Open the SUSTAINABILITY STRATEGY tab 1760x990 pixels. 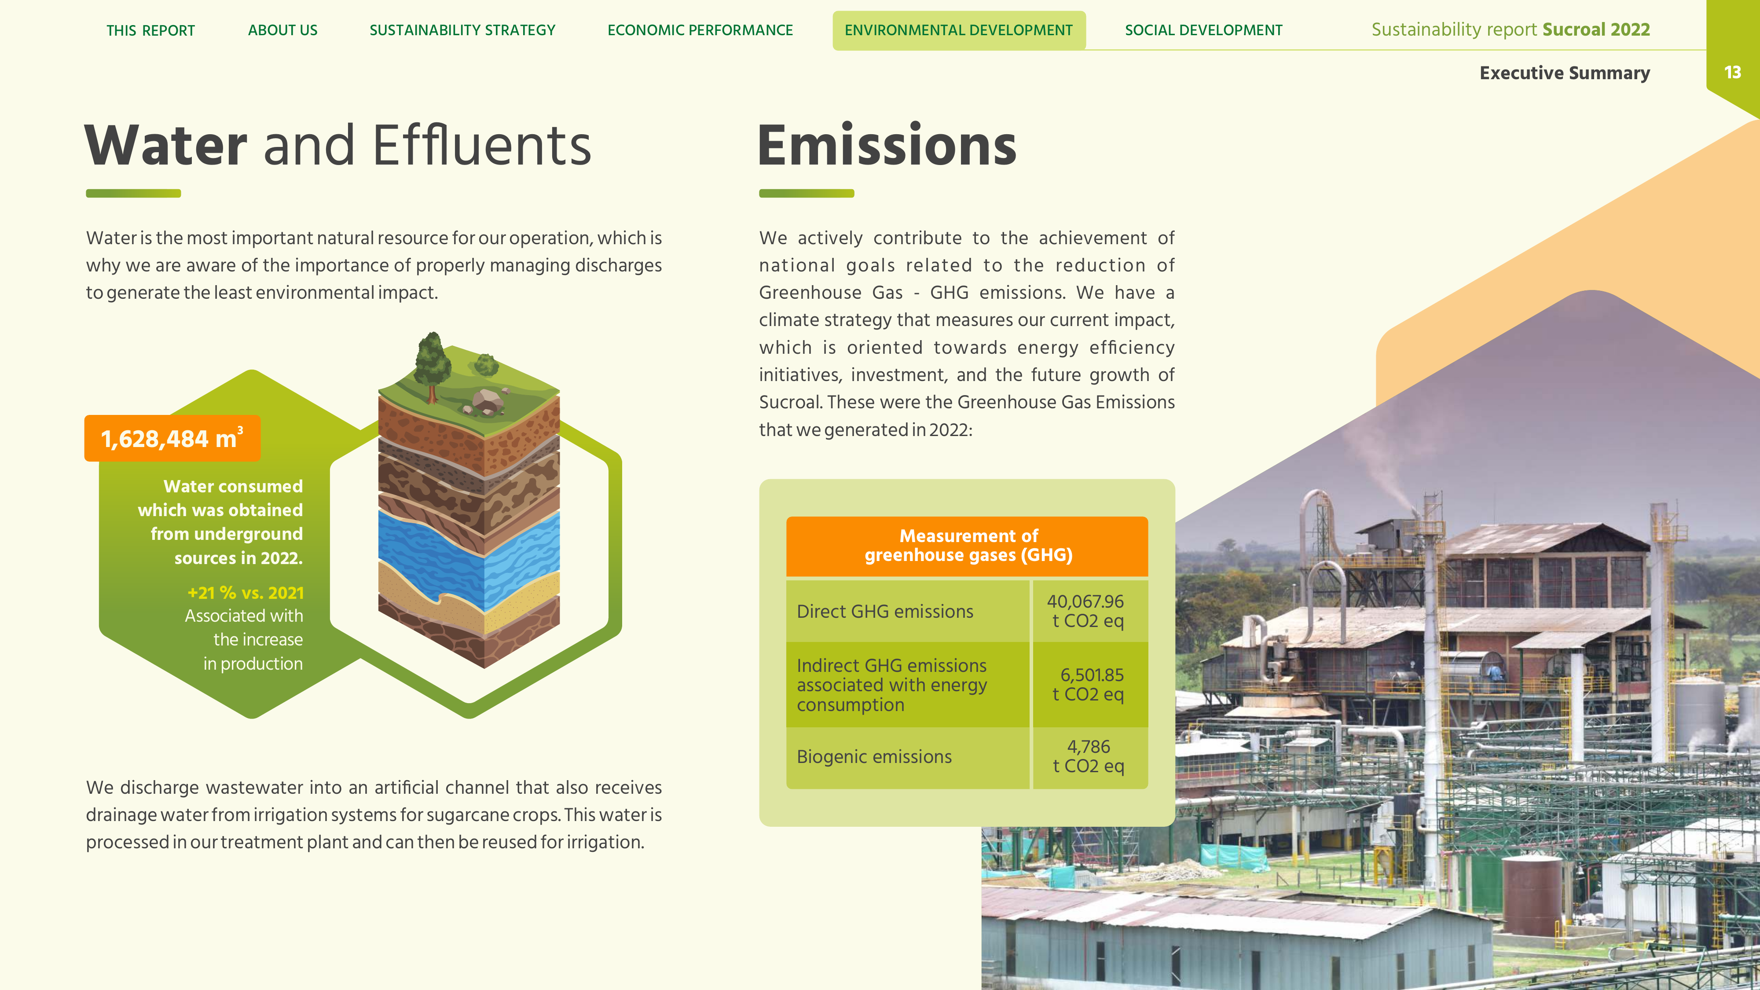click(x=462, y=30)
